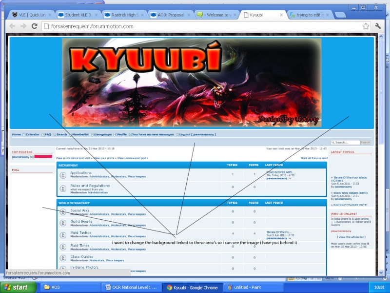Click 'View the whole list' of online users
390x293 pixels.
pos(351,237)
